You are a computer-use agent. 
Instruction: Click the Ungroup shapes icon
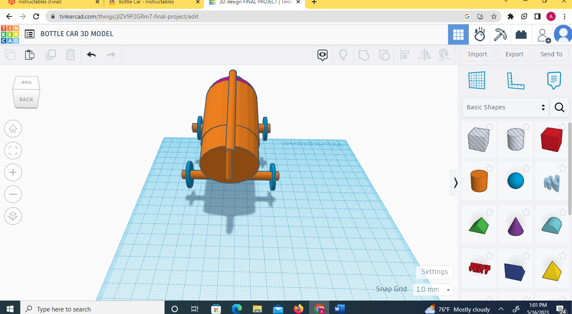click(x=384, y=55)
